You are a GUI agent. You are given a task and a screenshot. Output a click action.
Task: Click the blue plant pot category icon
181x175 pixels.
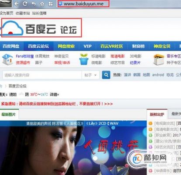tap(84, 59)
